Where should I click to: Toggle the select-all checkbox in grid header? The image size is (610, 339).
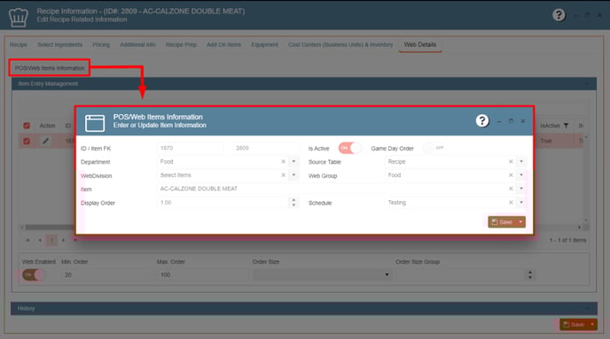pyautogui.click(x=27, y=126)
